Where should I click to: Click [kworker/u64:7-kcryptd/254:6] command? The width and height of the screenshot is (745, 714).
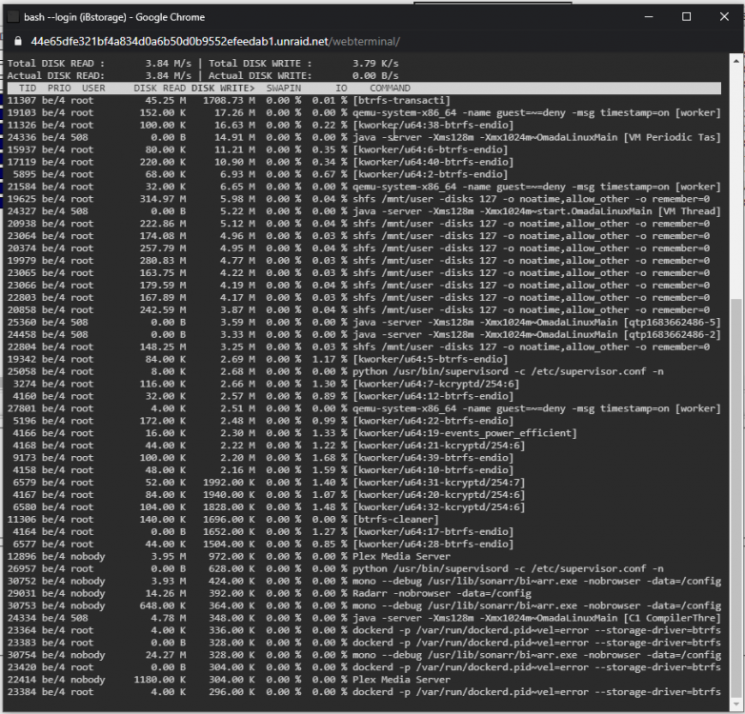(x=436, y=384)
